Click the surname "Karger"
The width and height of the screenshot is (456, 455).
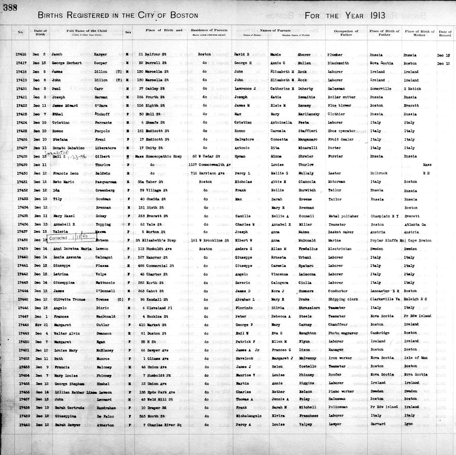point(100,54)
